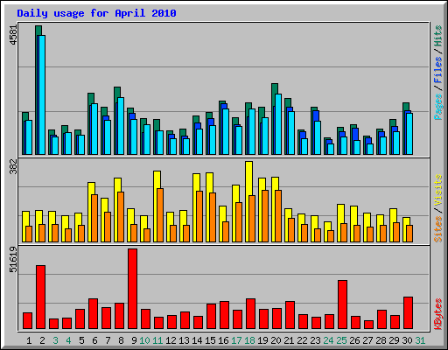Click the yellow visits bar for day 18
448x350 pixels.
(248, 201)
